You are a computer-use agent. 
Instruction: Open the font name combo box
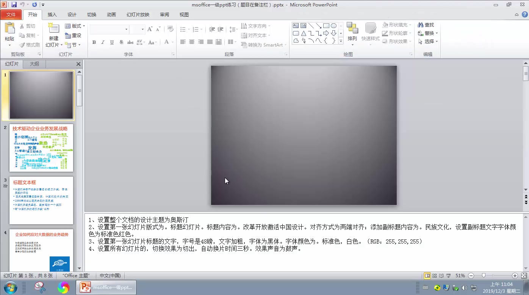click(110, 29)
